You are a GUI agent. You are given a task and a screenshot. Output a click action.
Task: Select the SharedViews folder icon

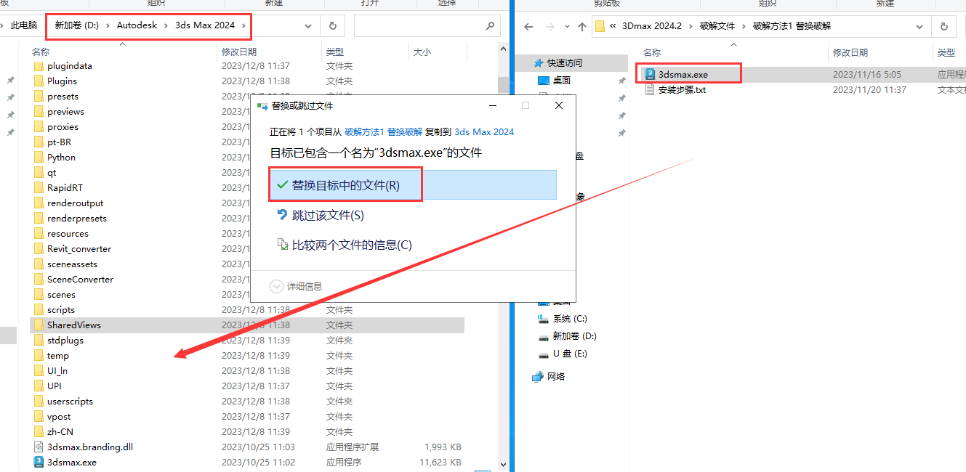click(x=39, y=325)
